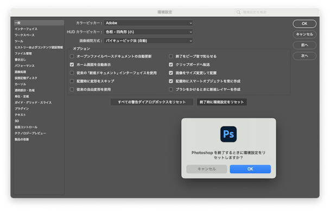Select ツール category in sidebar
Screen dimensions: 330x211
click(x=19, y=41)
